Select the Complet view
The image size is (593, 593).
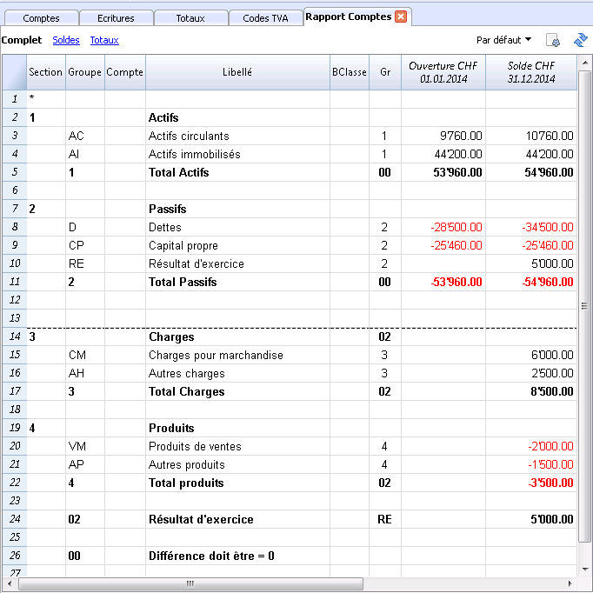click(22, 40)
